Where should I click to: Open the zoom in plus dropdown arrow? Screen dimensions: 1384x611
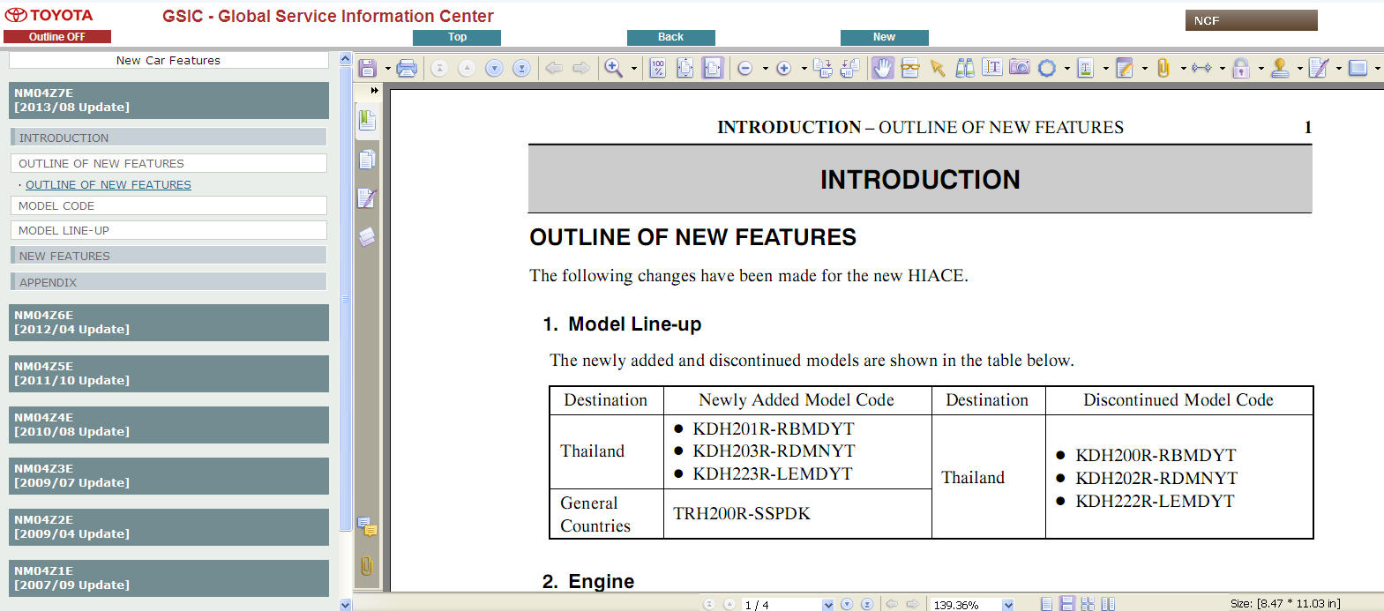point(804,69)
